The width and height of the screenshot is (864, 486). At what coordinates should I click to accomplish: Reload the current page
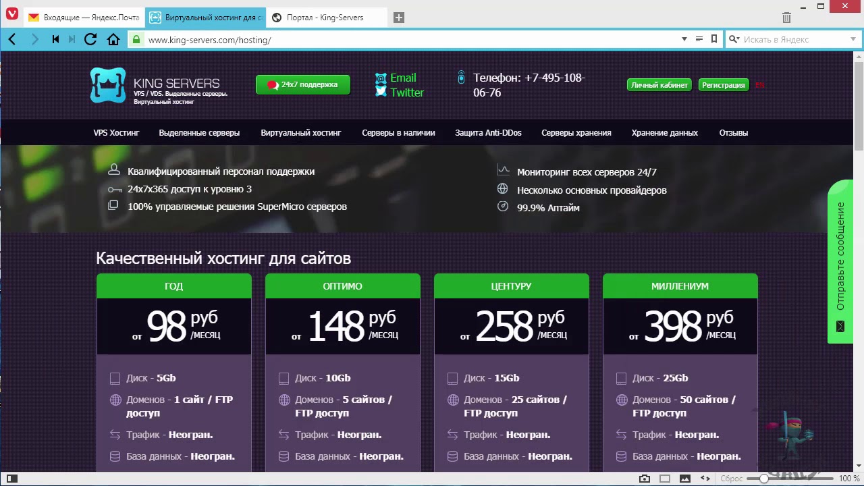(x=90, y=40)
